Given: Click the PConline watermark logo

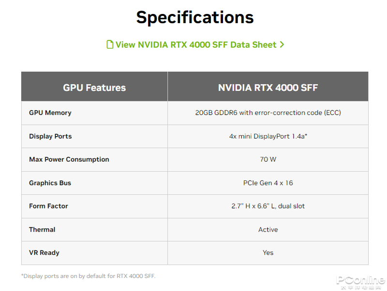Looking at the screenshot, I should 360,281.
